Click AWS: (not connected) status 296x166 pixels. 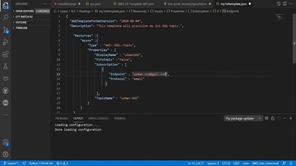(265, 163)
